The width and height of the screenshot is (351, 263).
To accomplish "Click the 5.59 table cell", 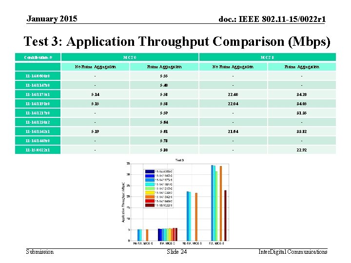I will pyautogui.click(x=164, y=113).
